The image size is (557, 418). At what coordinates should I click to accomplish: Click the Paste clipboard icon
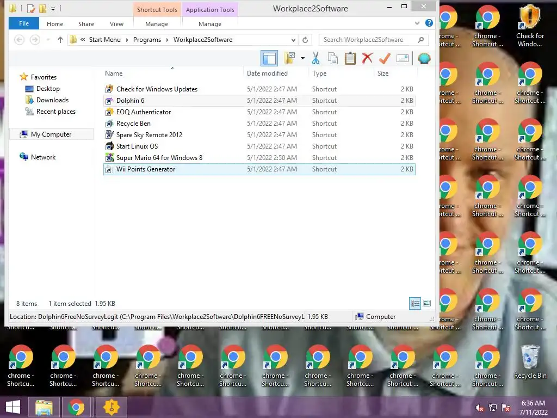pyautogui.click(x=350, y=58)
